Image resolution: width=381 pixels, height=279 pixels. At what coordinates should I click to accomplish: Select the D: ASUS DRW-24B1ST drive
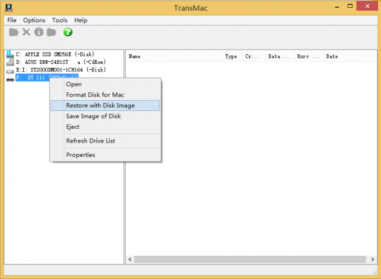(x=61, y=62)
